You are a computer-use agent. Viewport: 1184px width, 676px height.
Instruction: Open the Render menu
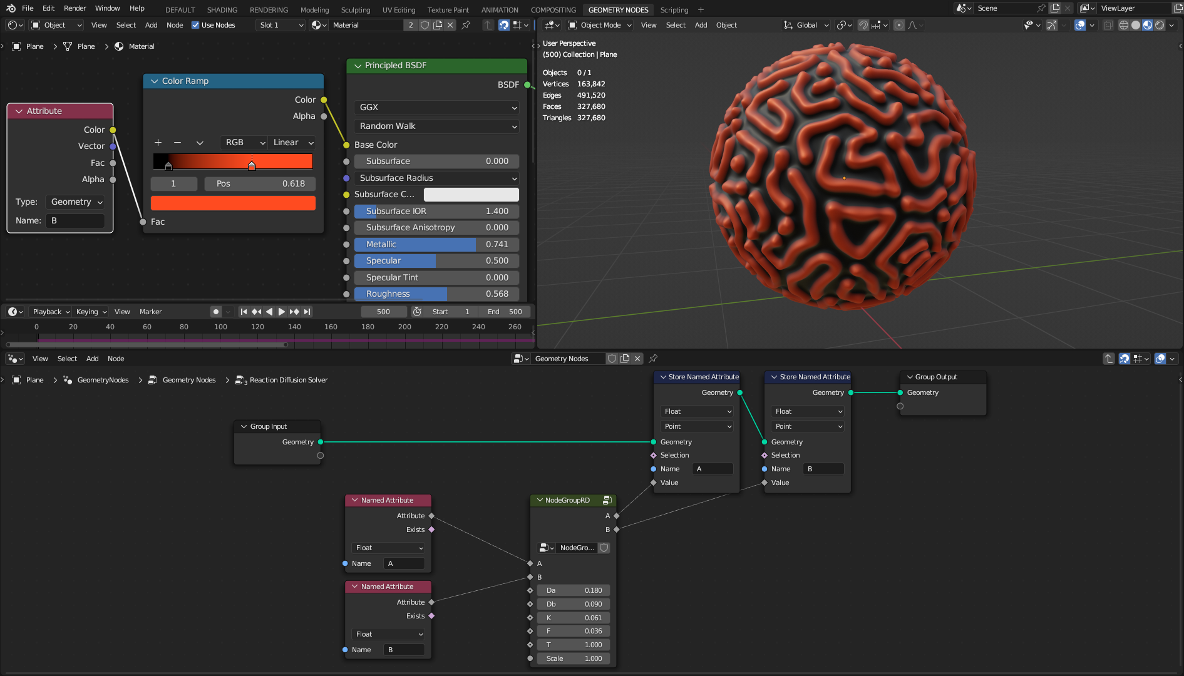click(75, 8)
